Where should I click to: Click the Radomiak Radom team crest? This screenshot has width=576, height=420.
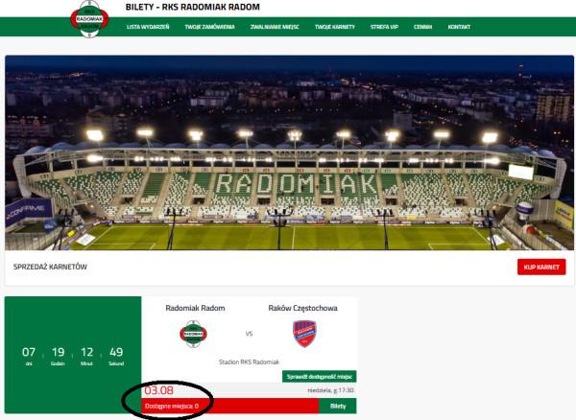coord(193,334)
